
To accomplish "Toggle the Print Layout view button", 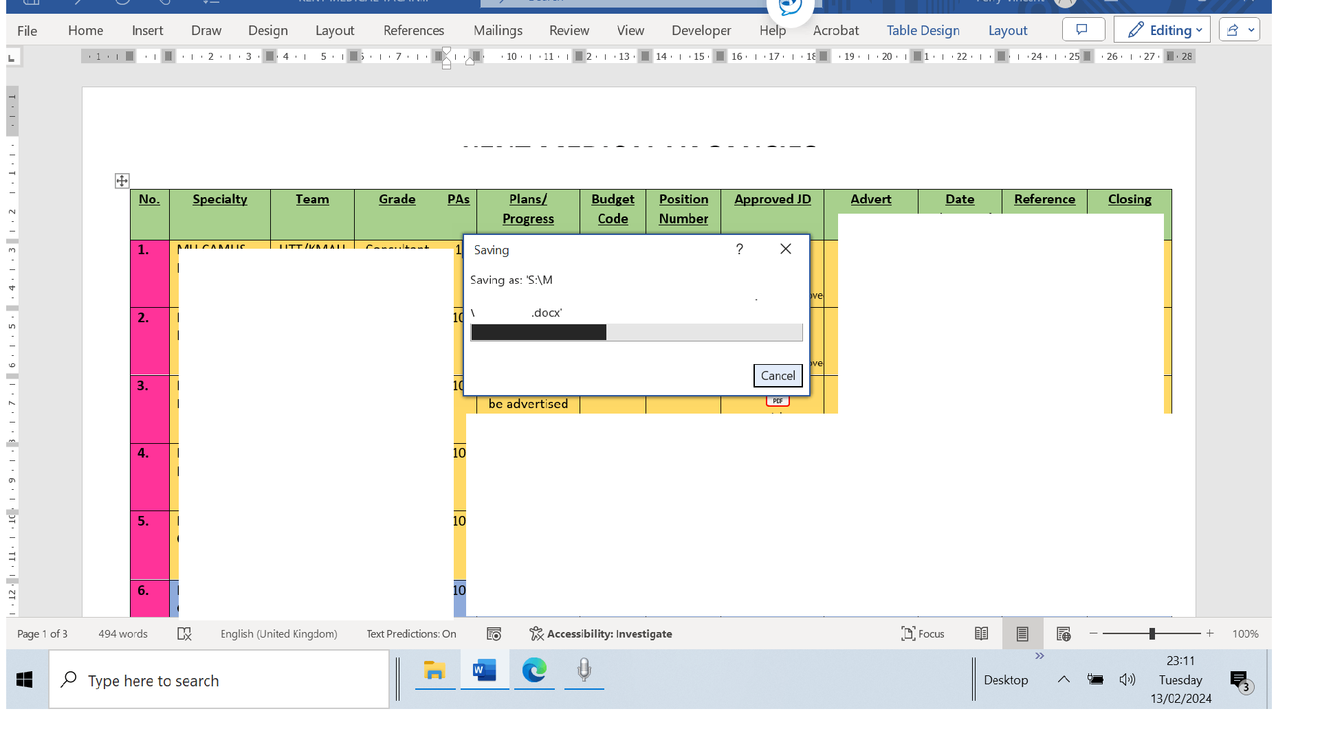I will click(x=1022, y=633).
